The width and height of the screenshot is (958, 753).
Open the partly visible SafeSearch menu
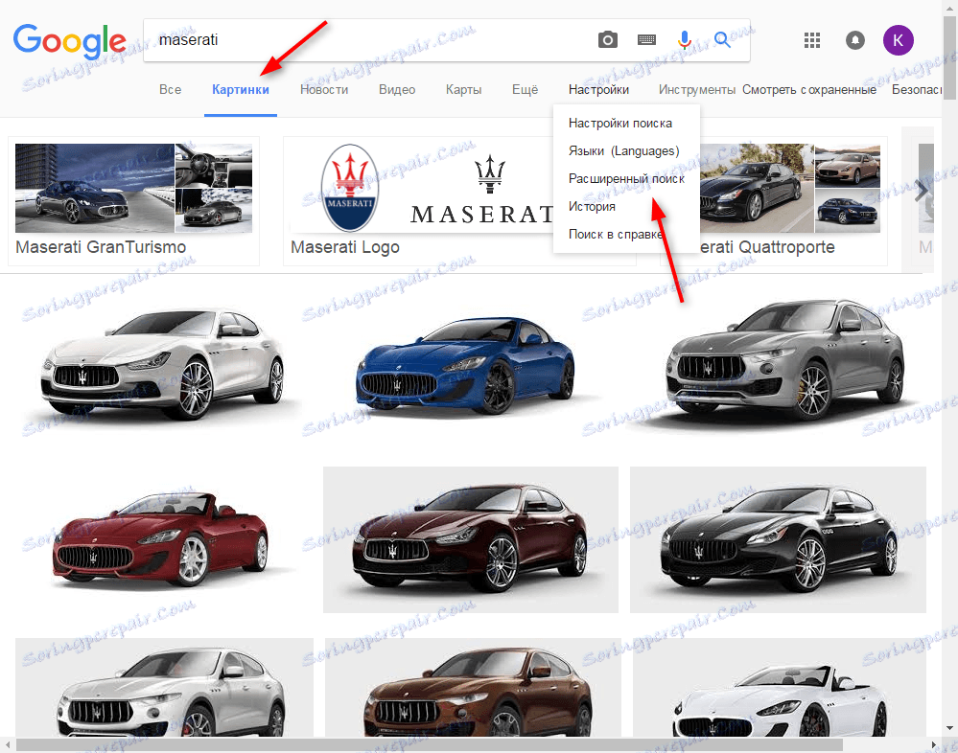917,90
